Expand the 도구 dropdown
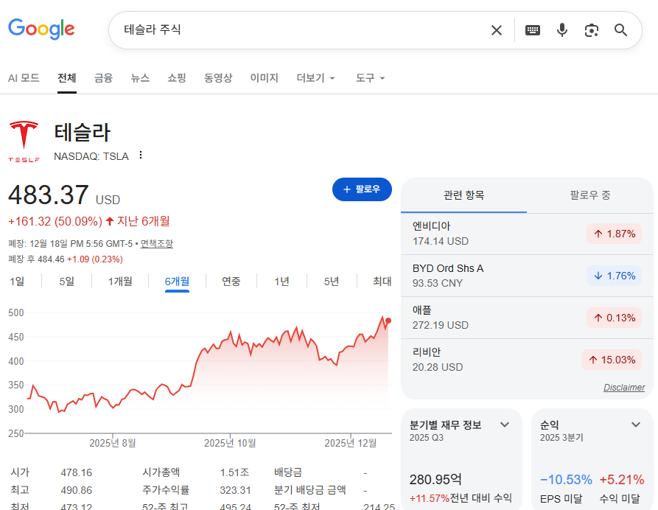The height and width of the screenshot is (510, 658). (x=370, y=78)
